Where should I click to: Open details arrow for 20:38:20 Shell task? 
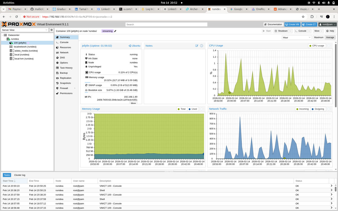click(x=332, y=190)
